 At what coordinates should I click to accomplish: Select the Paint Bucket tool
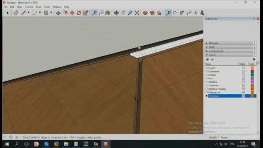click(x=108, y=13)
